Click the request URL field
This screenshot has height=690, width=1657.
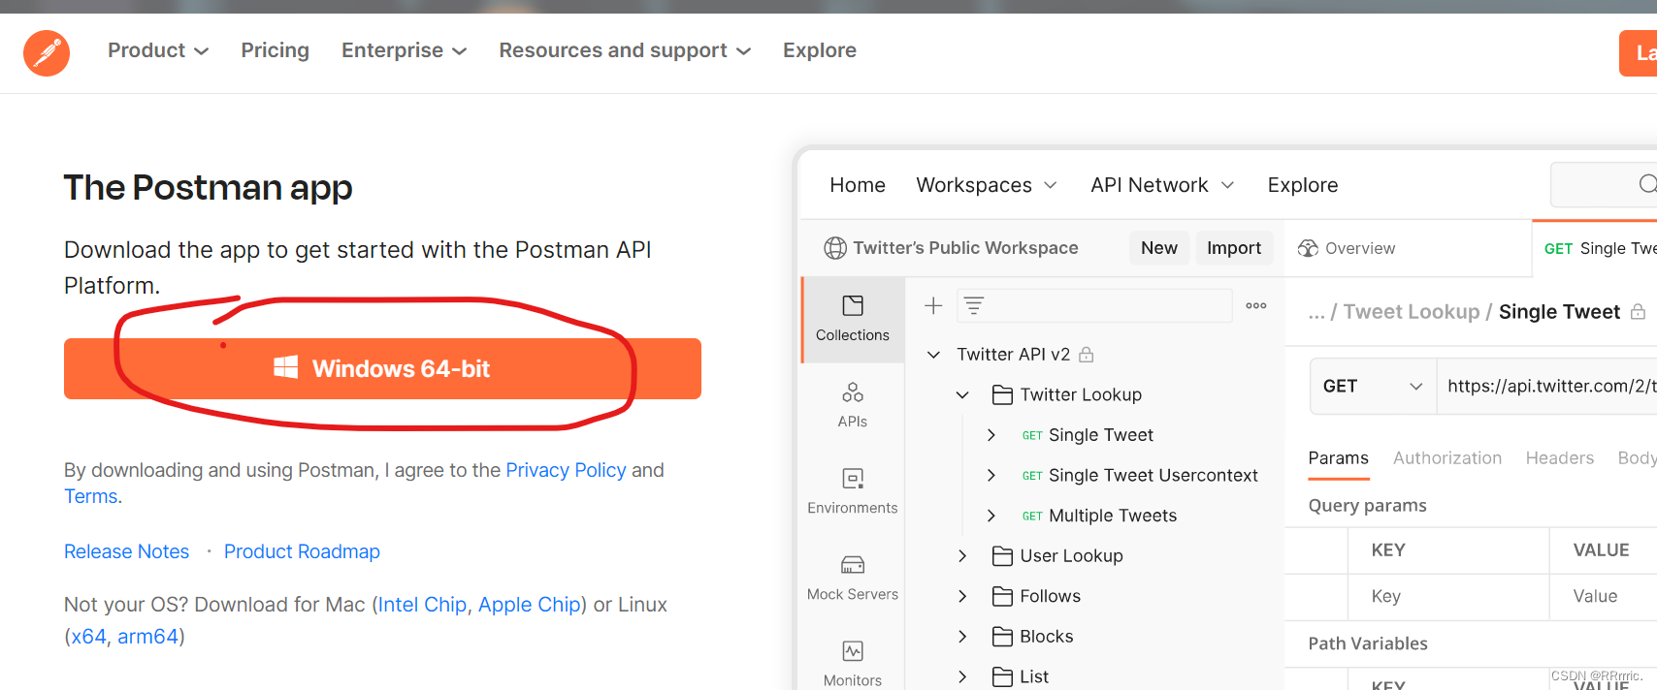tap(1547, 386)
